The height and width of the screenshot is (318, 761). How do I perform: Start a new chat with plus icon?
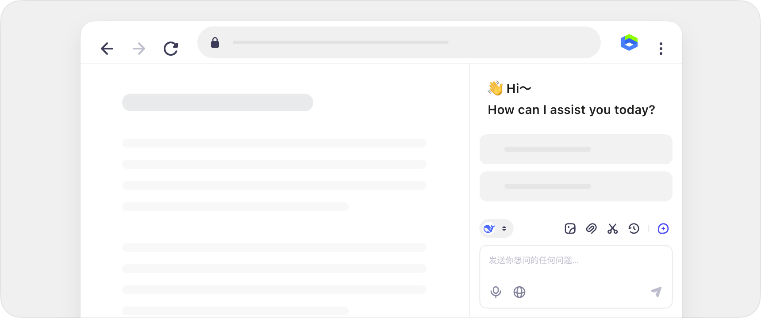pos(663,228)
